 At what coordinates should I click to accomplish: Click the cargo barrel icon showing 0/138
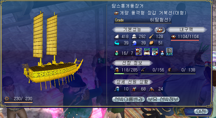click(x=170, y=70)
